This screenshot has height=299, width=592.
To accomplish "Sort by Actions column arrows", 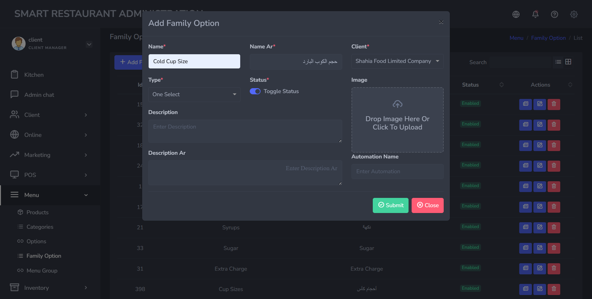I will pos(570,84).
